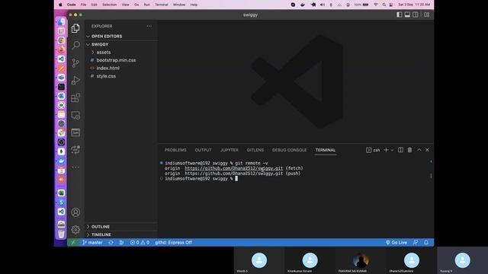Maximize the terminal panel with caret
The height and width of the screenshot is (274, 488).
pos(419,150)
